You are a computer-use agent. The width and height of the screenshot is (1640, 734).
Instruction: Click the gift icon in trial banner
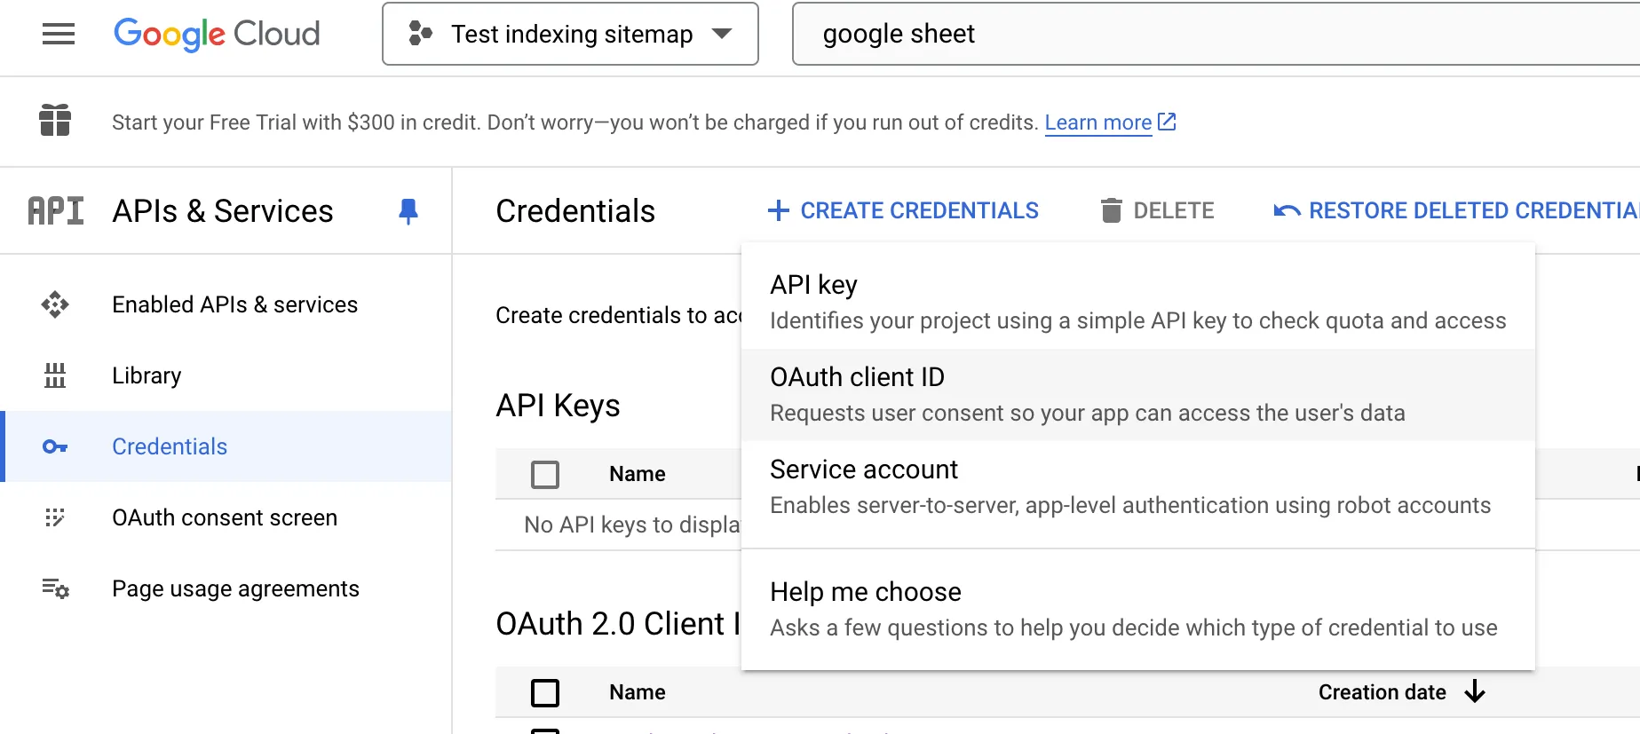click(x=55, y=121)
